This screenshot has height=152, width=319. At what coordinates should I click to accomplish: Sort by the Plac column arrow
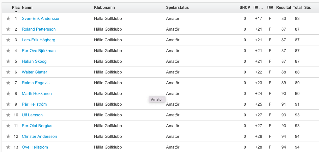click(x=16, y=12)
